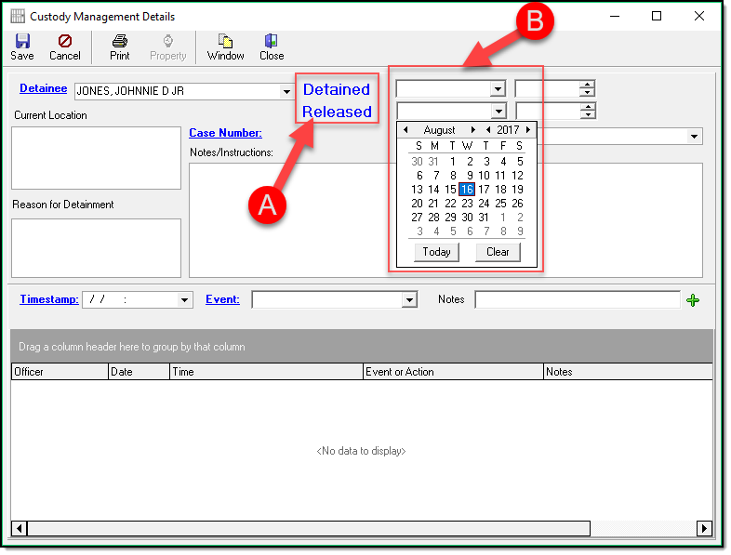This screenshot has height=555, width=731.
Task: Click the Notes text field
Action: coord(577,299)
